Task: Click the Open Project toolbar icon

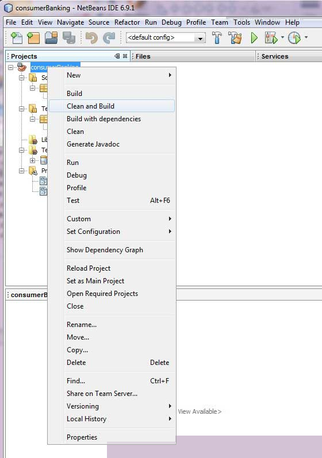Action: point(51,38)
